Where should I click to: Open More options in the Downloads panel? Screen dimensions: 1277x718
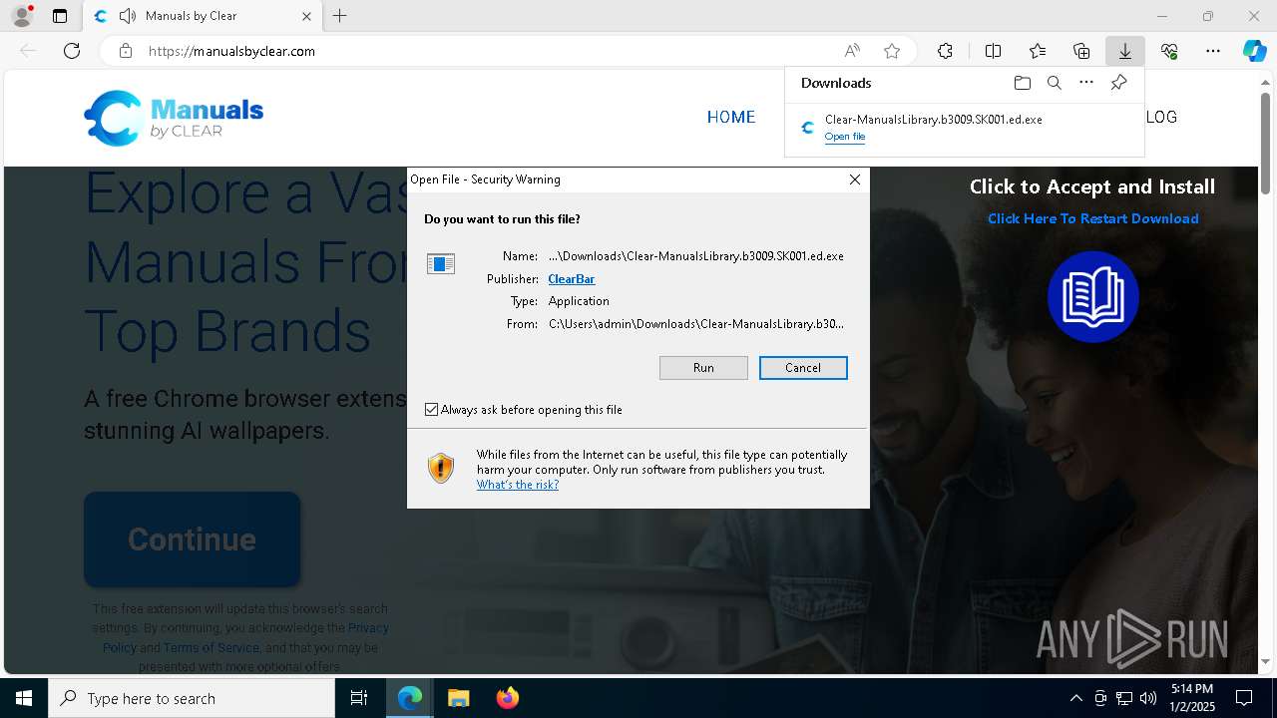1086,83
